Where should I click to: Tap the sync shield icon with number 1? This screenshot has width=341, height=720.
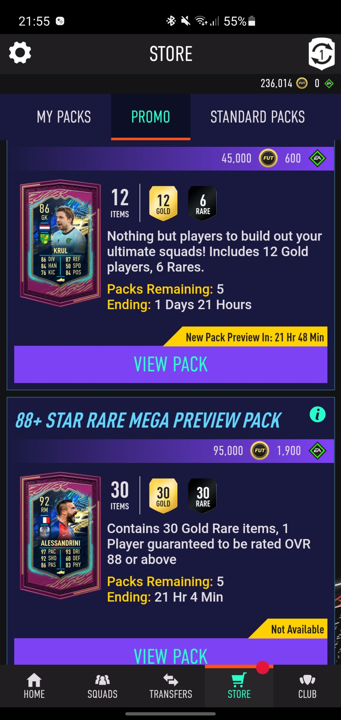pyautogui.click(x=321, y=54)
